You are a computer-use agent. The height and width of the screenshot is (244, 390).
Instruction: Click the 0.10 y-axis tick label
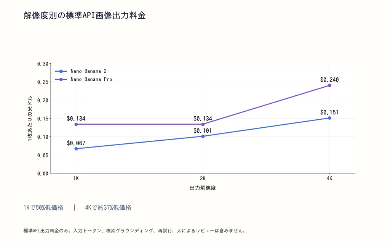(43, 137)
